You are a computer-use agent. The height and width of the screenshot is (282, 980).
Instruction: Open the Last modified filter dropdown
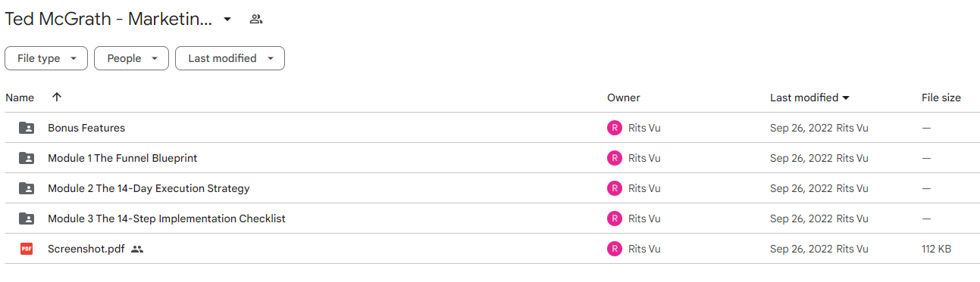pos(230,58)
